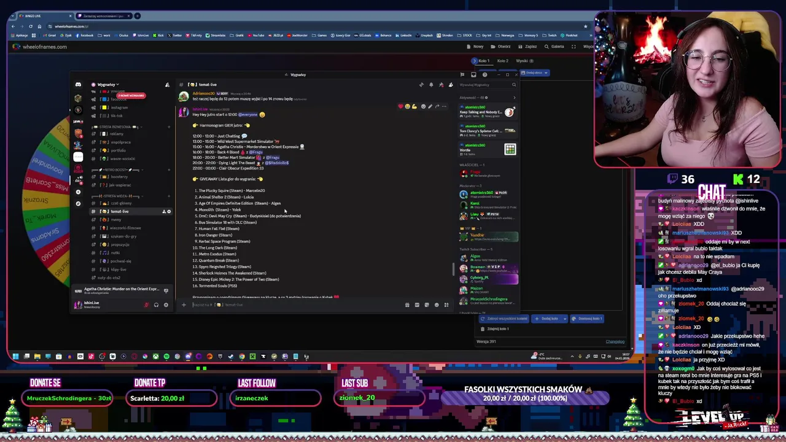Click Zdejmij koło 1 button
This screenshot has height=442, width=786.
[x=495, y=328]
